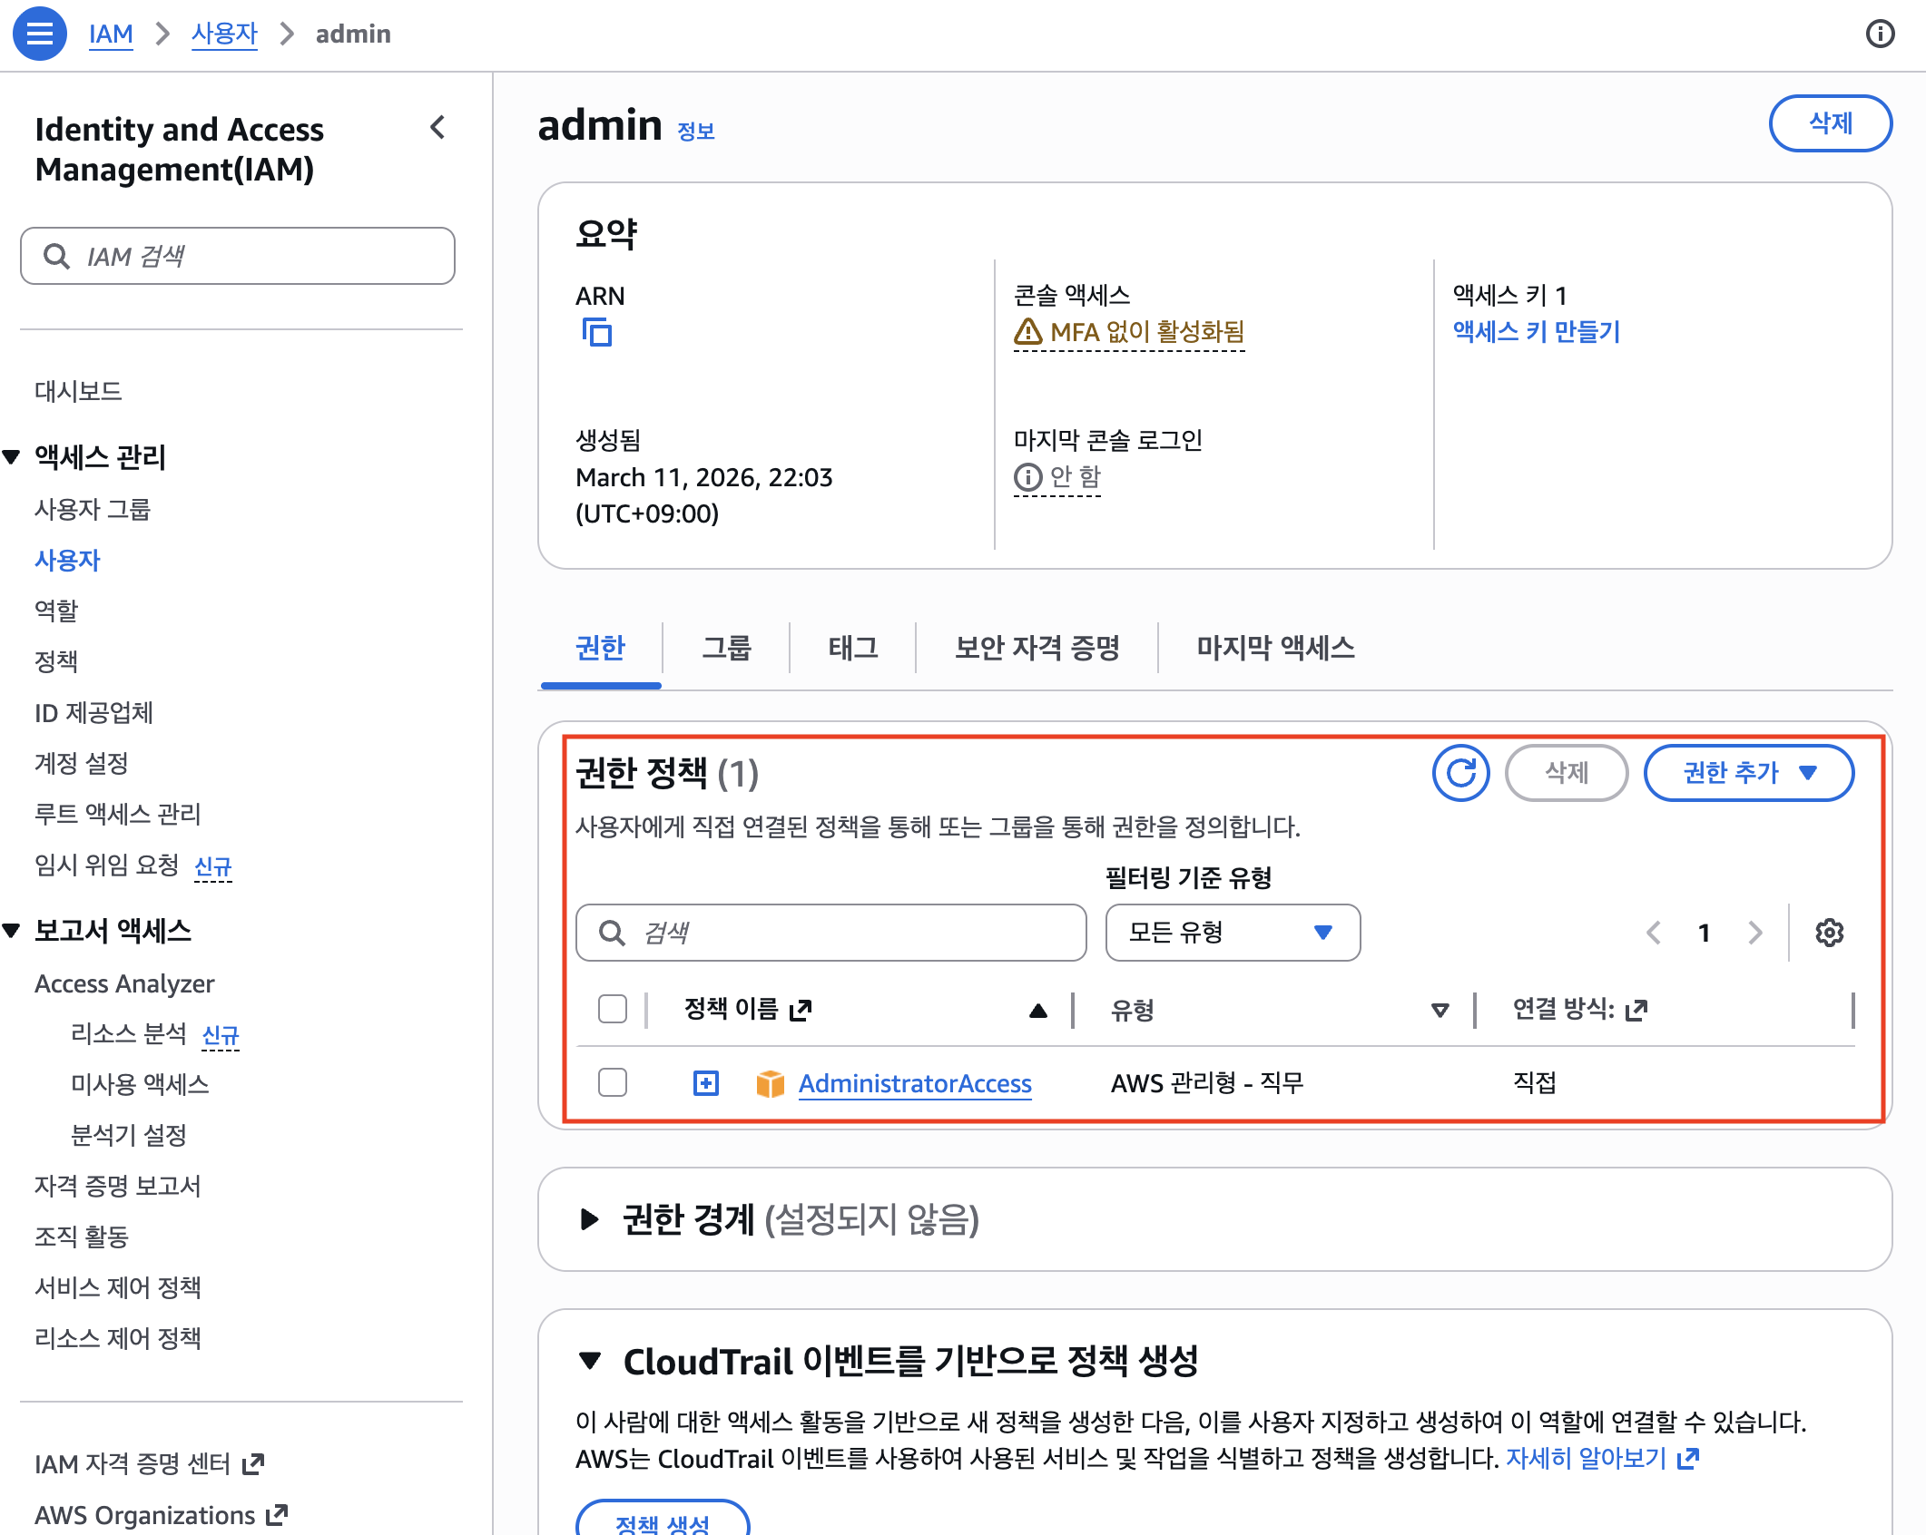Viewport: 1926px width, 1535px height.
Task: Open the 권한 추가 dropdown
Action: [1748, 773]
